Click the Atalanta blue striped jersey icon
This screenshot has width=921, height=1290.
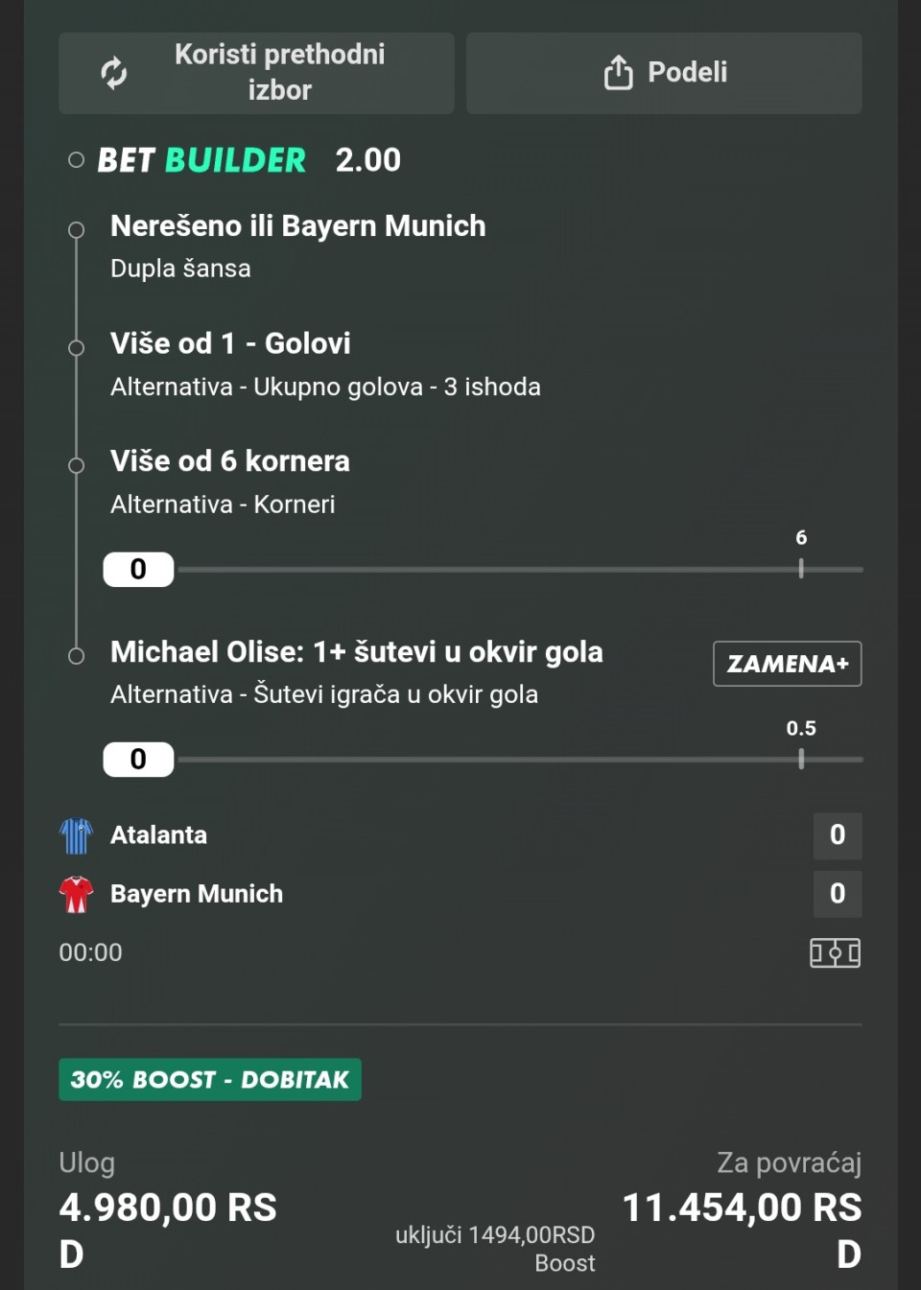pos(76,835)
